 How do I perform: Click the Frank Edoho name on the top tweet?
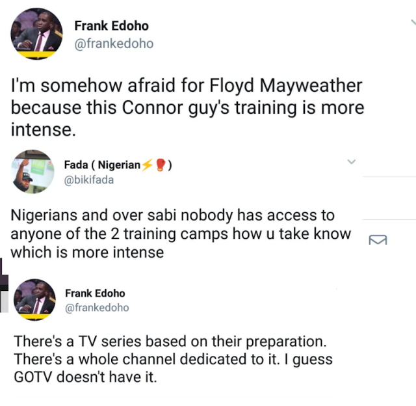(x=111, y=26)
